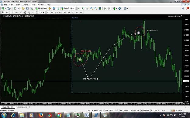Image resolution: width=190 pixels, height=118 pixels.
Task: Toggle the Market Watch panel icon
Action: tap(15, 8)
